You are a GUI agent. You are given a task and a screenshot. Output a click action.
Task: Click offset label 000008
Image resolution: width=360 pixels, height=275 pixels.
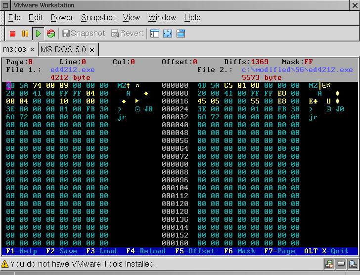175,93
